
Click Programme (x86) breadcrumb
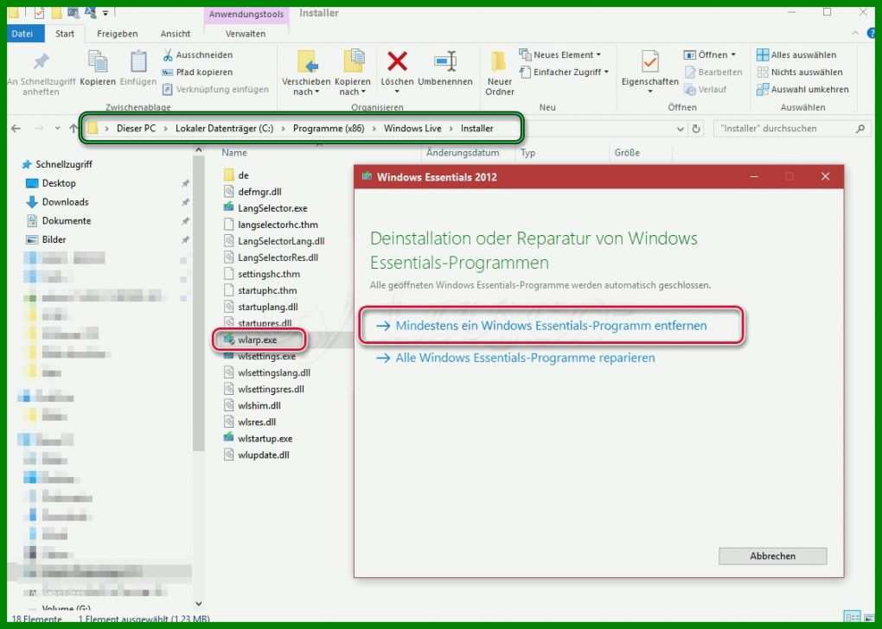pyautogui.click(x=329, y=129)
